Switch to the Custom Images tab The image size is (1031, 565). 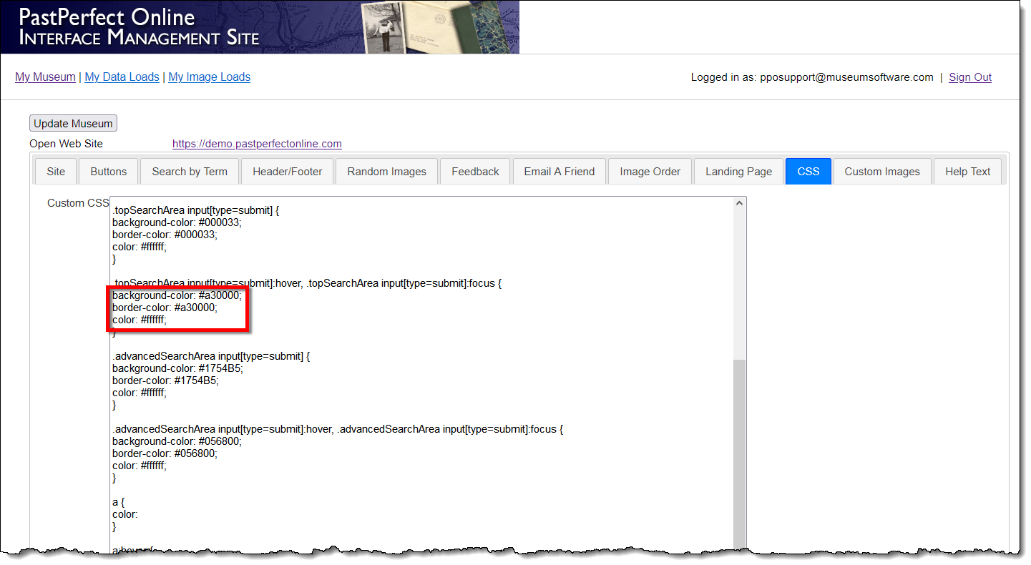[882, 172]
